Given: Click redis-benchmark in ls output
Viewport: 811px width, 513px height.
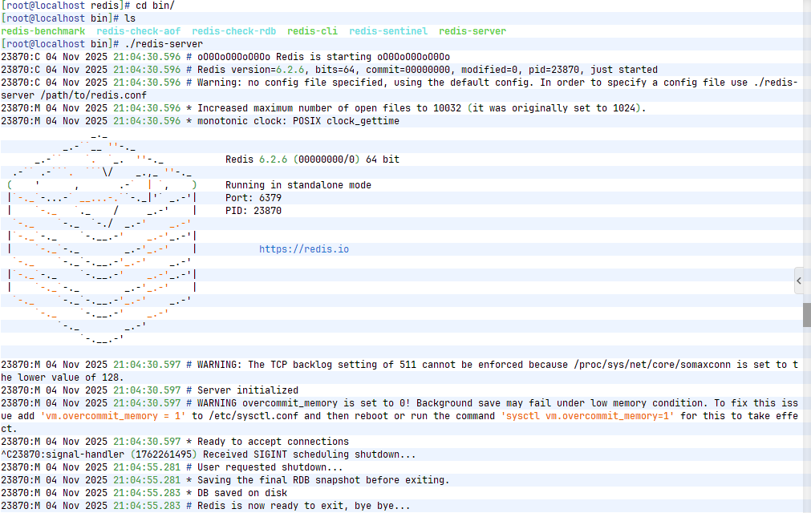Looking at the screenshot, I should point(43,31).
